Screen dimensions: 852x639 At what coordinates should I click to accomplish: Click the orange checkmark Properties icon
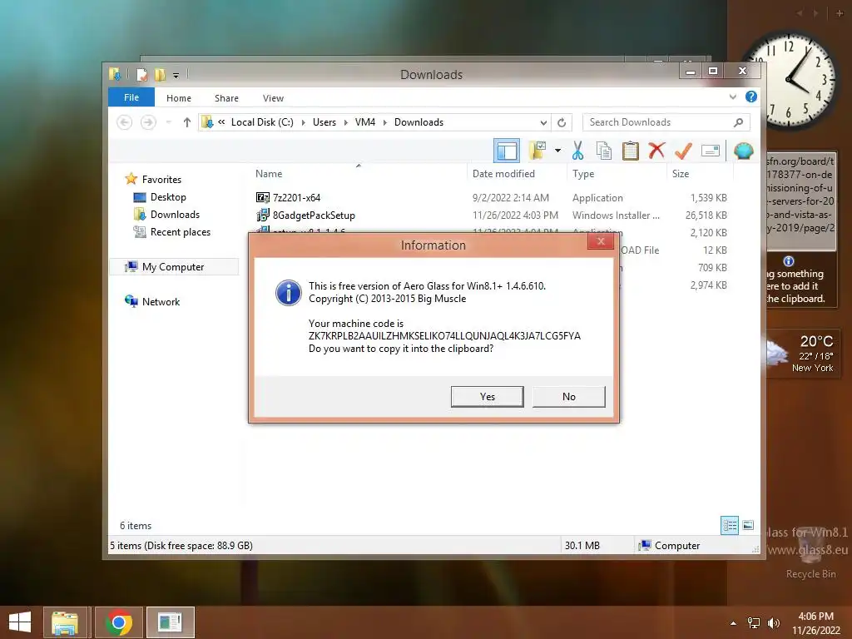[x=683, y=151]
